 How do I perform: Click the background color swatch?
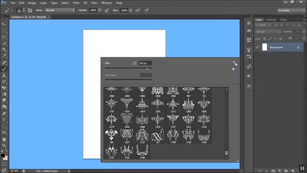[6, 158]
